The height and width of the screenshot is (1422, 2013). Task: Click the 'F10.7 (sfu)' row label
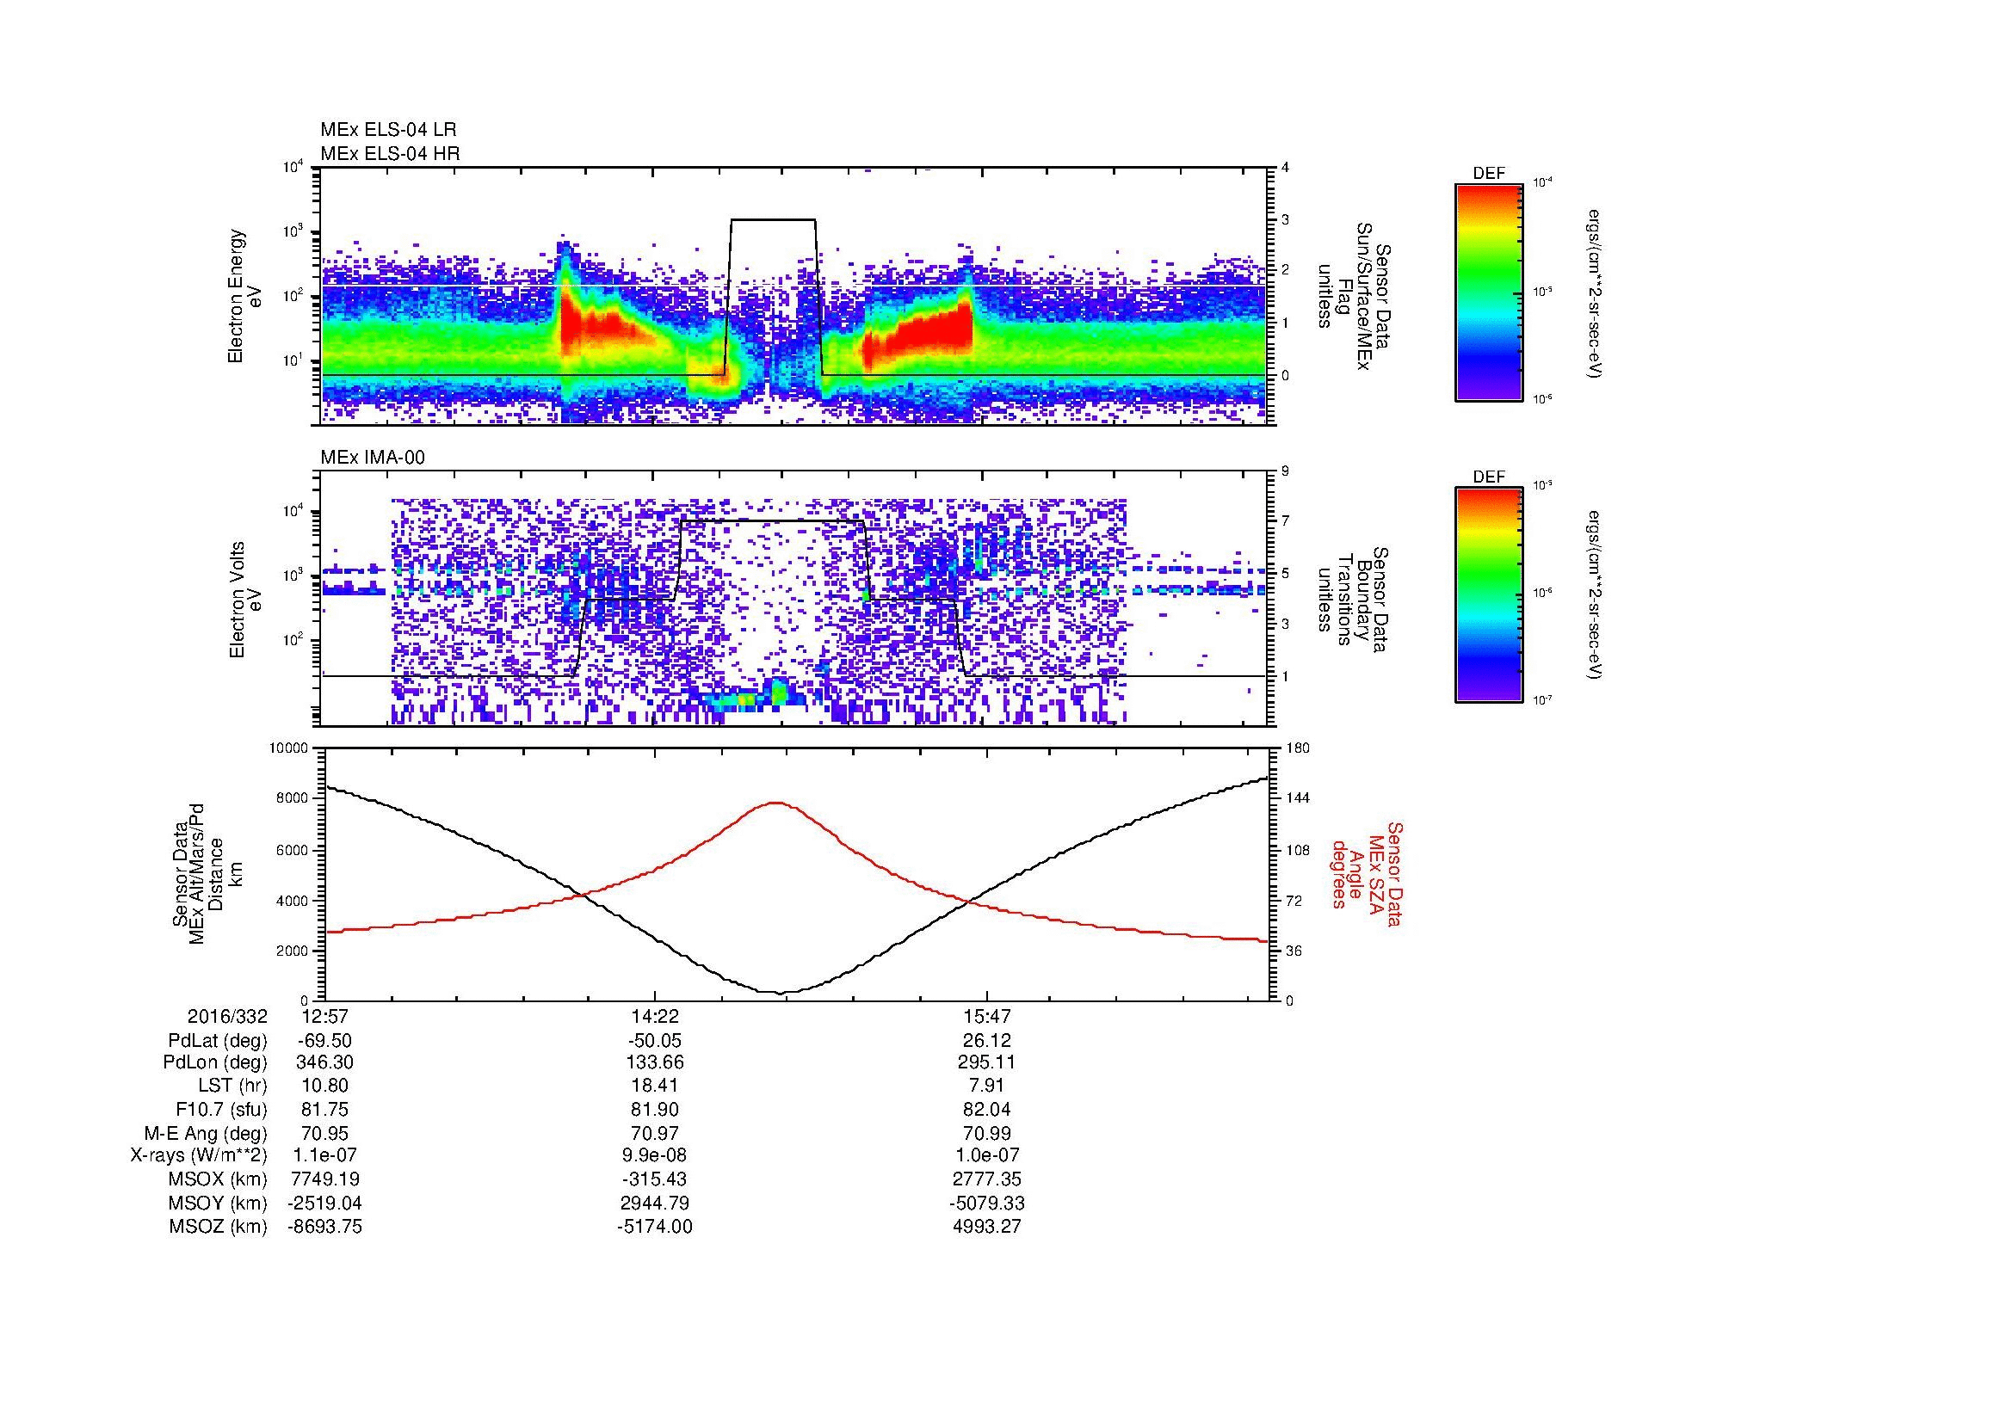221,1110
